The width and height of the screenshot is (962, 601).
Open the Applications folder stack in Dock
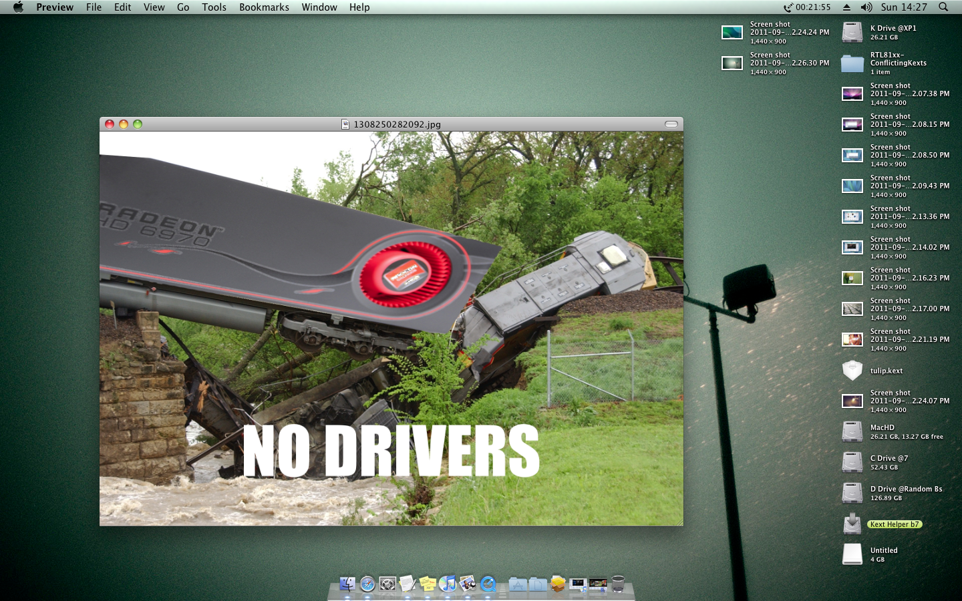tap(518, 584)
